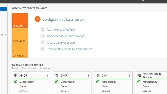Open the DHCP tile title
Screen dimensions: 167x94
point(64,75)
